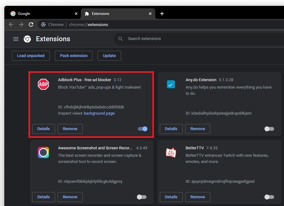Viewport: 284px width, 206px height.
Task: Go back using the back arrow
Action: click(11, 24)
